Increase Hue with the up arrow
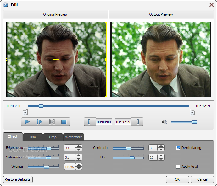The height and width of the screenshot is (186, 217). tap(161, 156)
